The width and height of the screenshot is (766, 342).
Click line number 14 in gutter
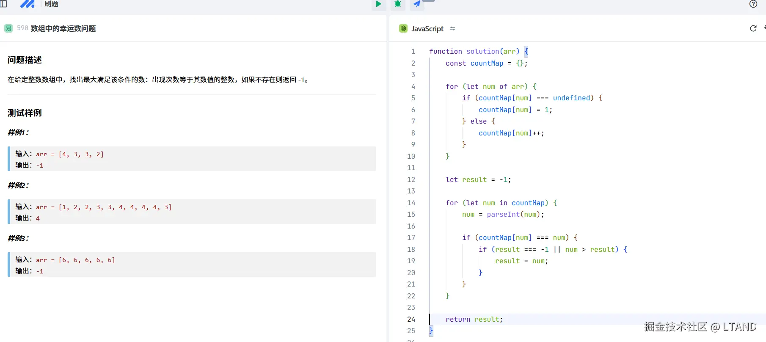coord(411,203)
